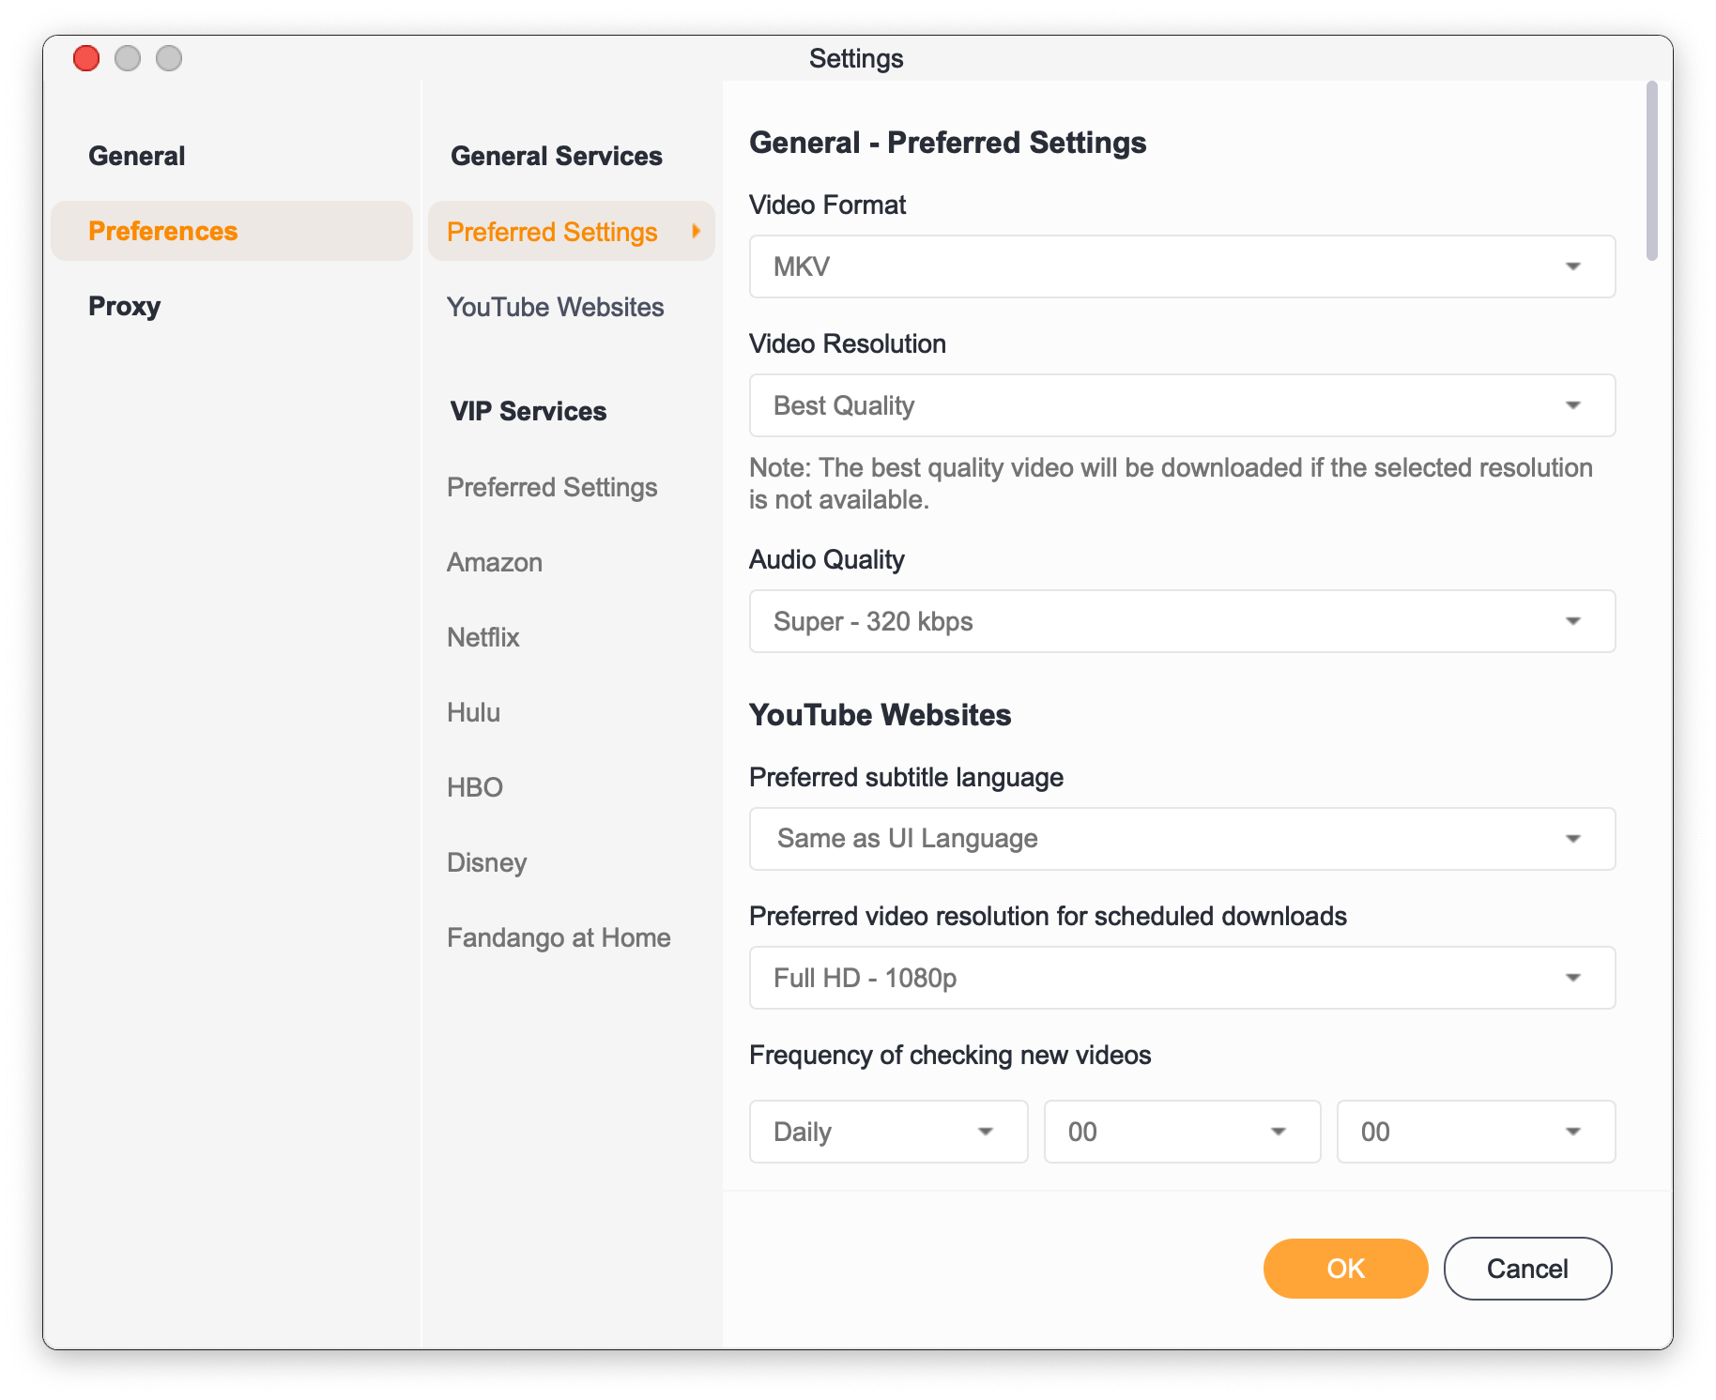Open the Video Format dropdown showing MKV

[1182, 266]
